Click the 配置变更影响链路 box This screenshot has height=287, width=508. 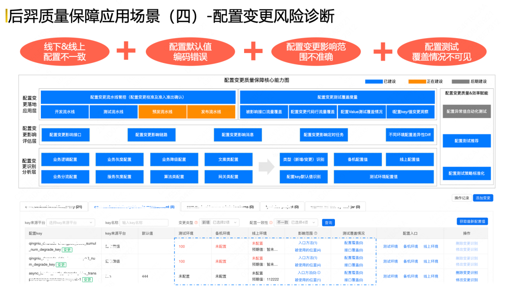pyautogui.click(x=151, y=135)
